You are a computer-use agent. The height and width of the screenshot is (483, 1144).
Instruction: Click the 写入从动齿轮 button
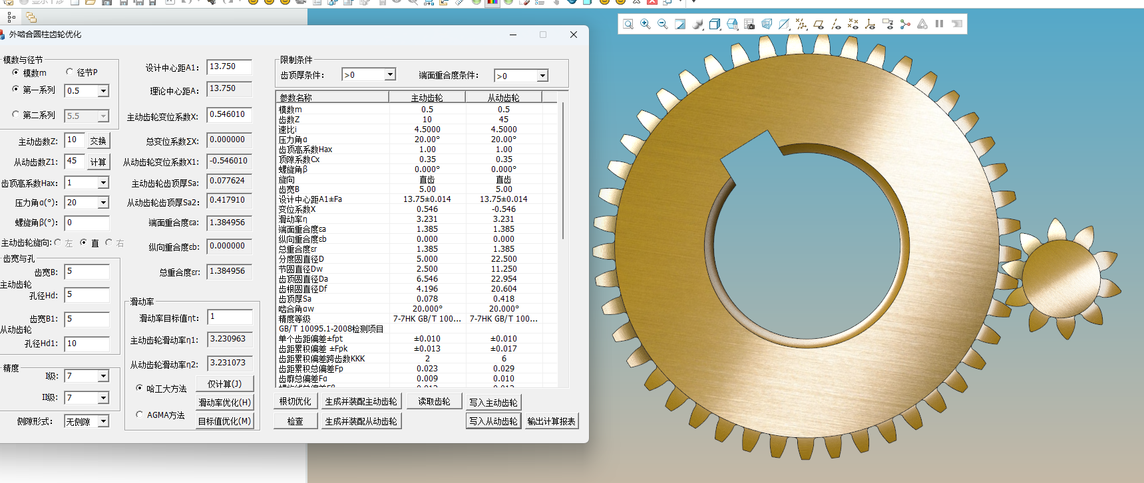pos(493,421)
